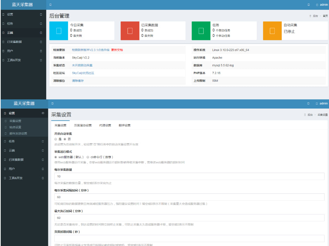329x246 pixels.
Task: Click the icon beside the 站点设置 submenu item
Action: pos(6,127)
